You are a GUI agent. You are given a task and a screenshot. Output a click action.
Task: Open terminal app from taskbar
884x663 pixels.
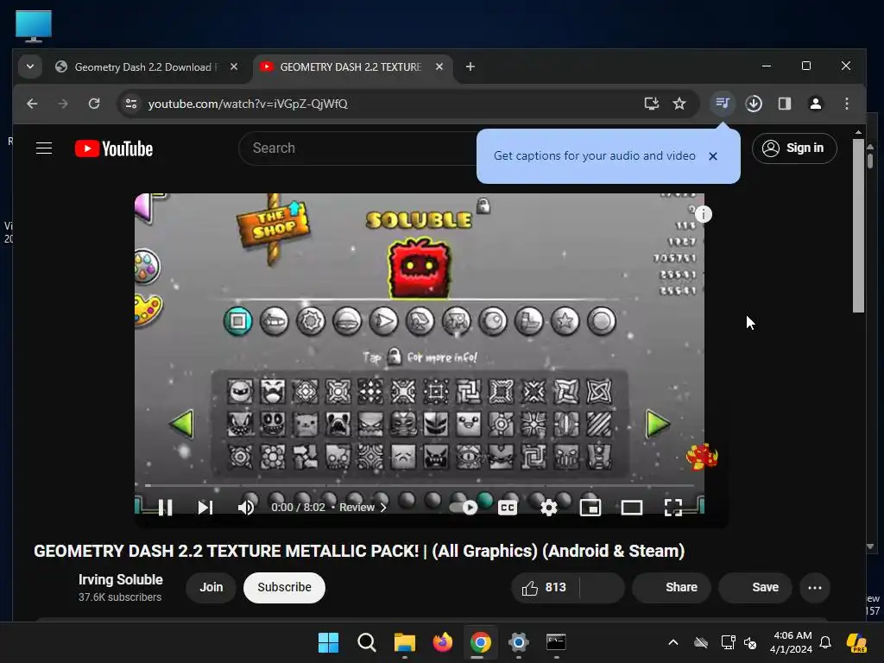(556, 642)
